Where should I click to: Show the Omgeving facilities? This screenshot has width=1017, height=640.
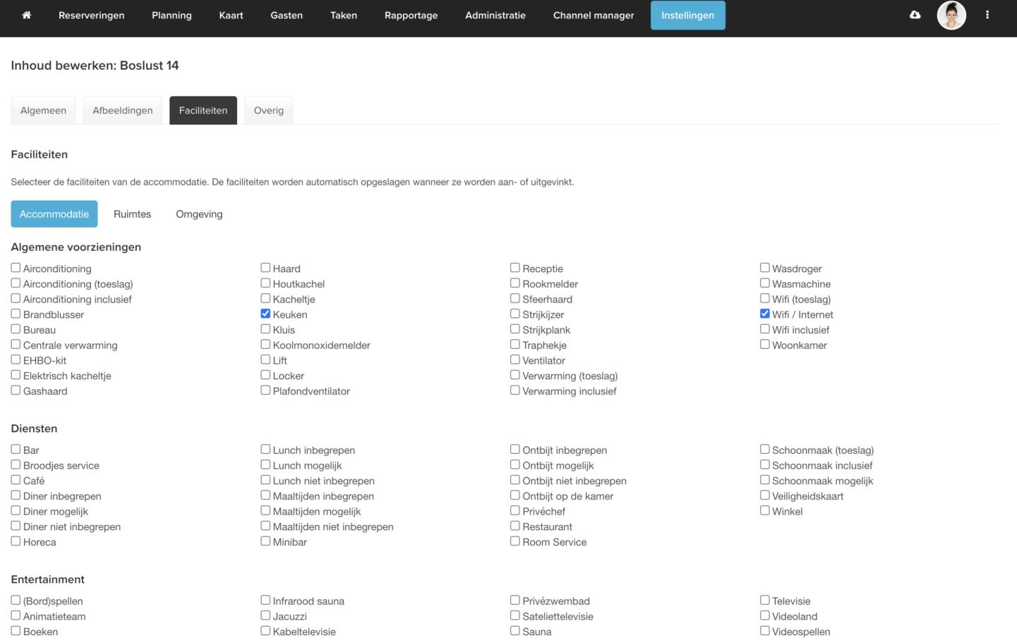(x=199, y=214)
